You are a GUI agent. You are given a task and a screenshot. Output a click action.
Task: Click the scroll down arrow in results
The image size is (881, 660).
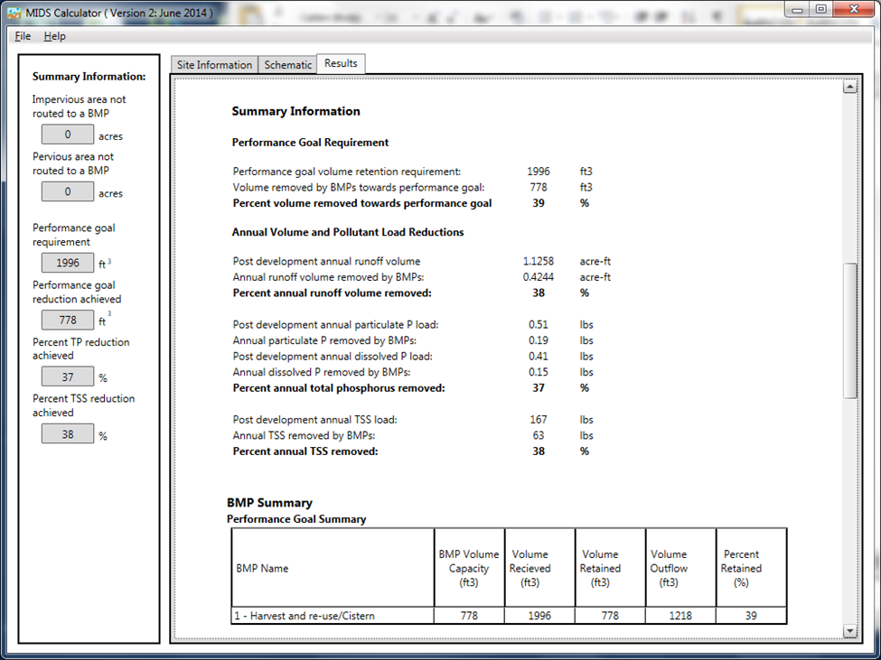coord(848,630)
